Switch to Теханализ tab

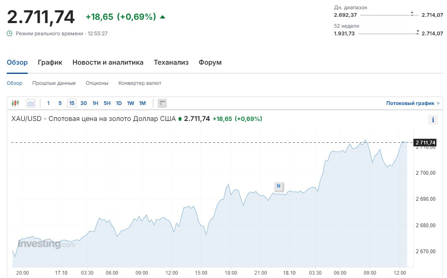[x=171, y=63]
